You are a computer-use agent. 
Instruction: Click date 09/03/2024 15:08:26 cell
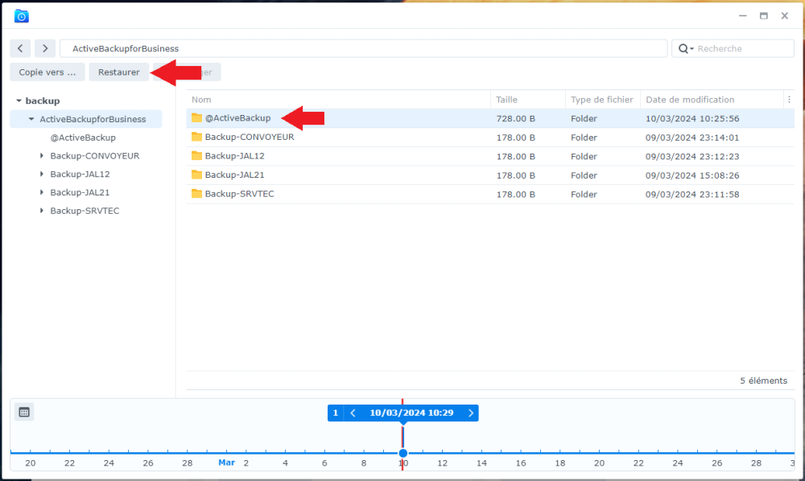692,175
